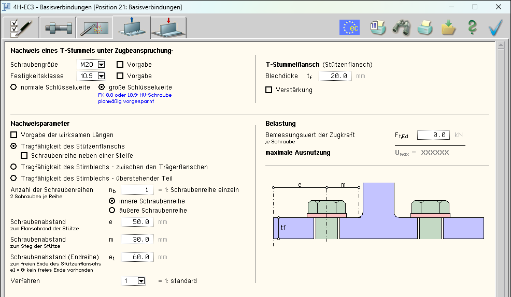Viewport: 511px width, 297px height.
Task: Click the binoculars preview icon
Action: (401, 27)
